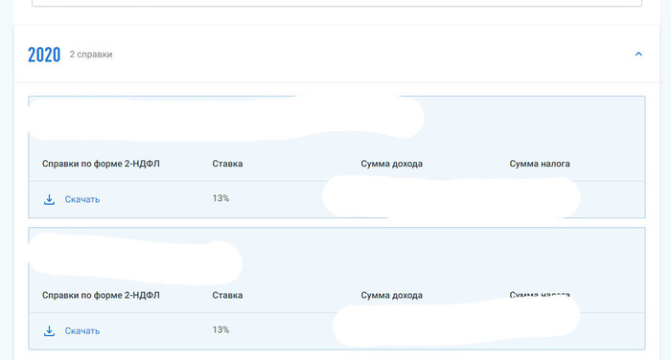The height and width of the screenshot is (360, 671).
Task: Open the first certificate's "Скачать" link
Action: click(x=82, y=199)
